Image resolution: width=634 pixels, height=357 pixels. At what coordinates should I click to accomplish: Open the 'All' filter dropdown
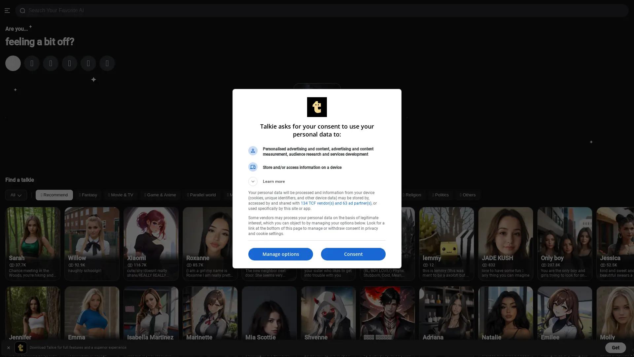[x=16, y=195]
